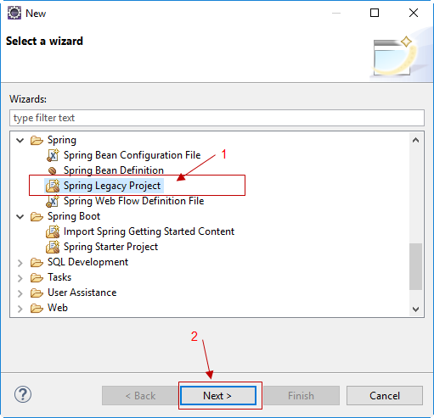Expand the SQL Development category

click(20, 263)
